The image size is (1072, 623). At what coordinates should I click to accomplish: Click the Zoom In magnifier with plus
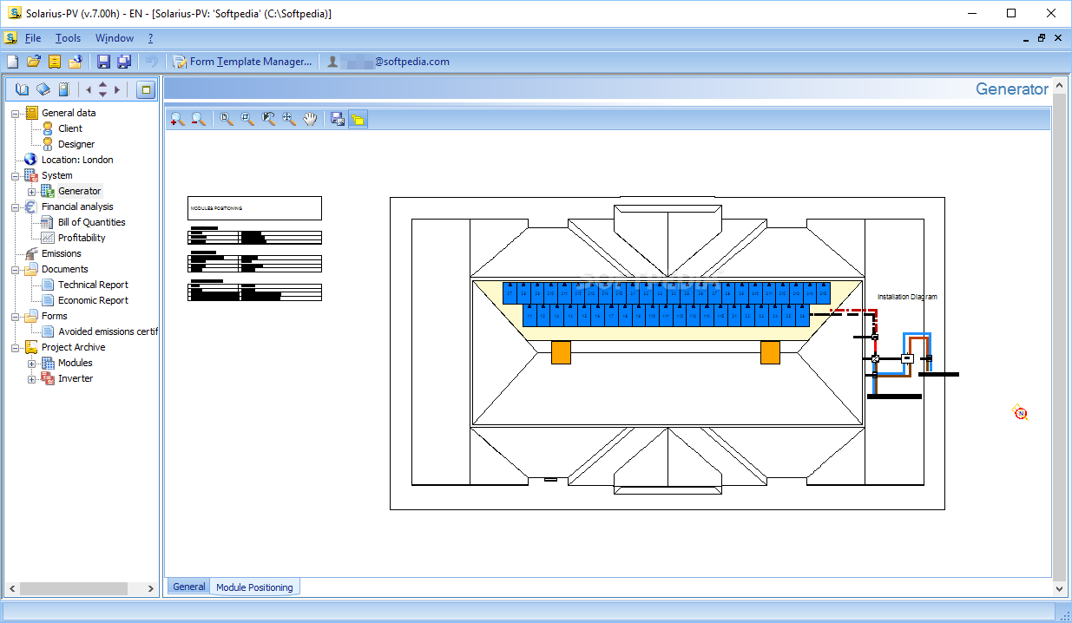pyautogui.click(x=177, y=120)
